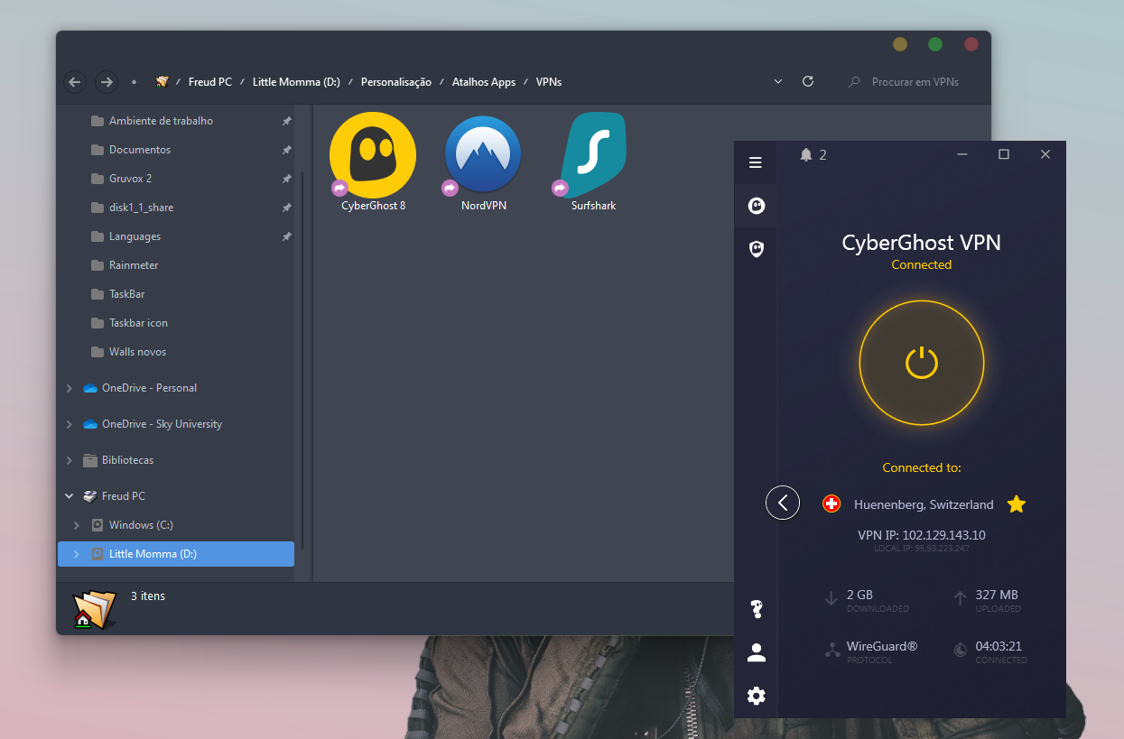
Task: Open the CyberGhost hamburger menu
Action: point(756,162)
